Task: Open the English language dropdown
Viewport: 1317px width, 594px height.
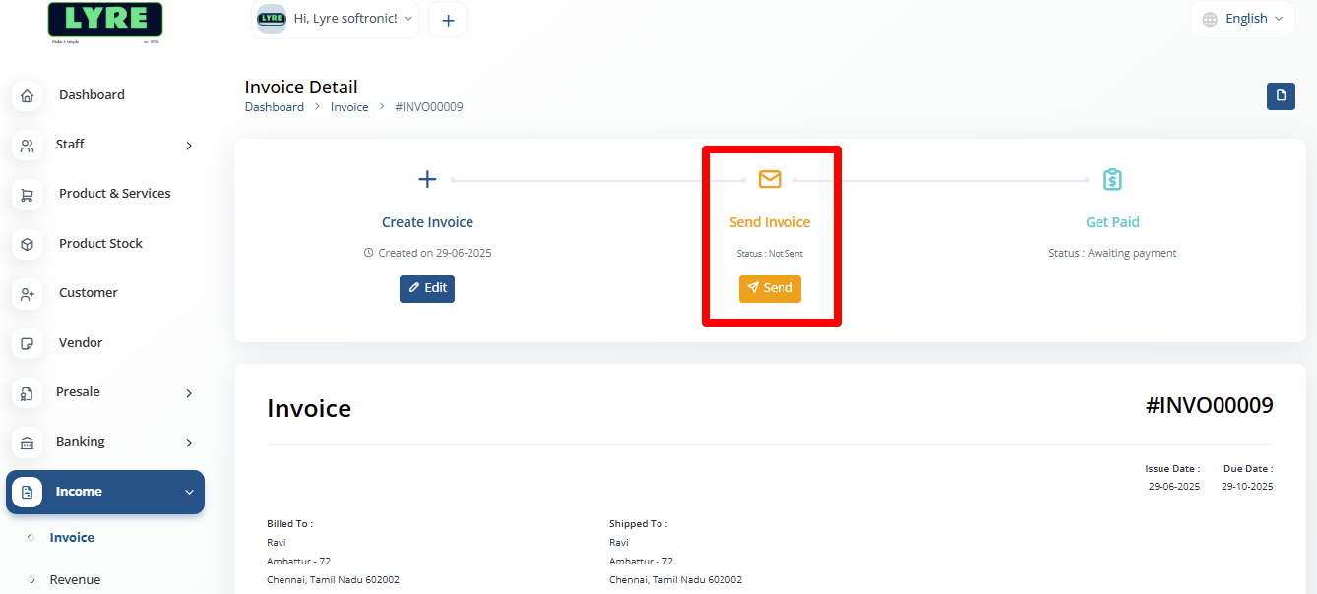Action: tap(1242, 18)
